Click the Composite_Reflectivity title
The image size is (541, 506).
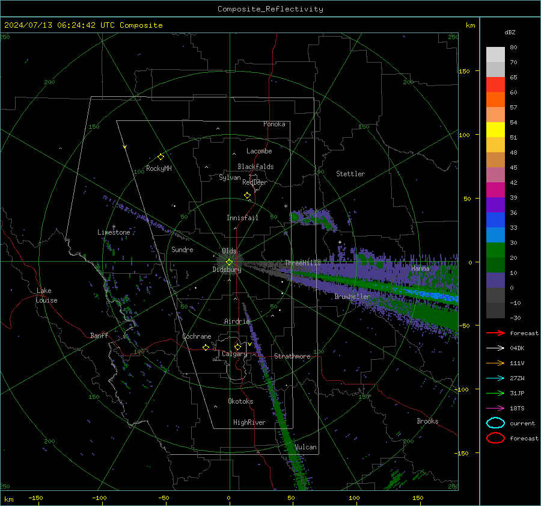[x=270, y=9]
